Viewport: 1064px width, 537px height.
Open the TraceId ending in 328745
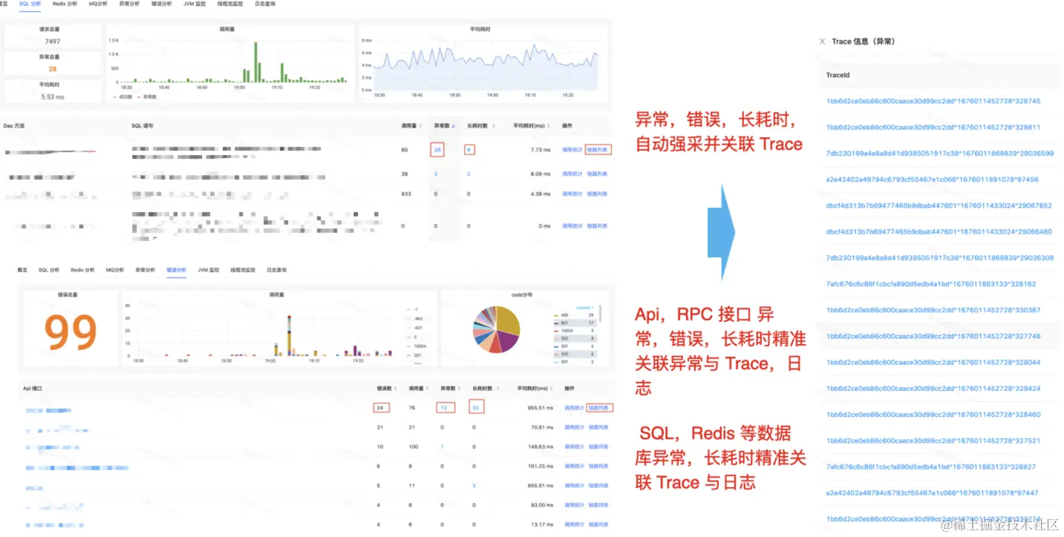(933, 101)
